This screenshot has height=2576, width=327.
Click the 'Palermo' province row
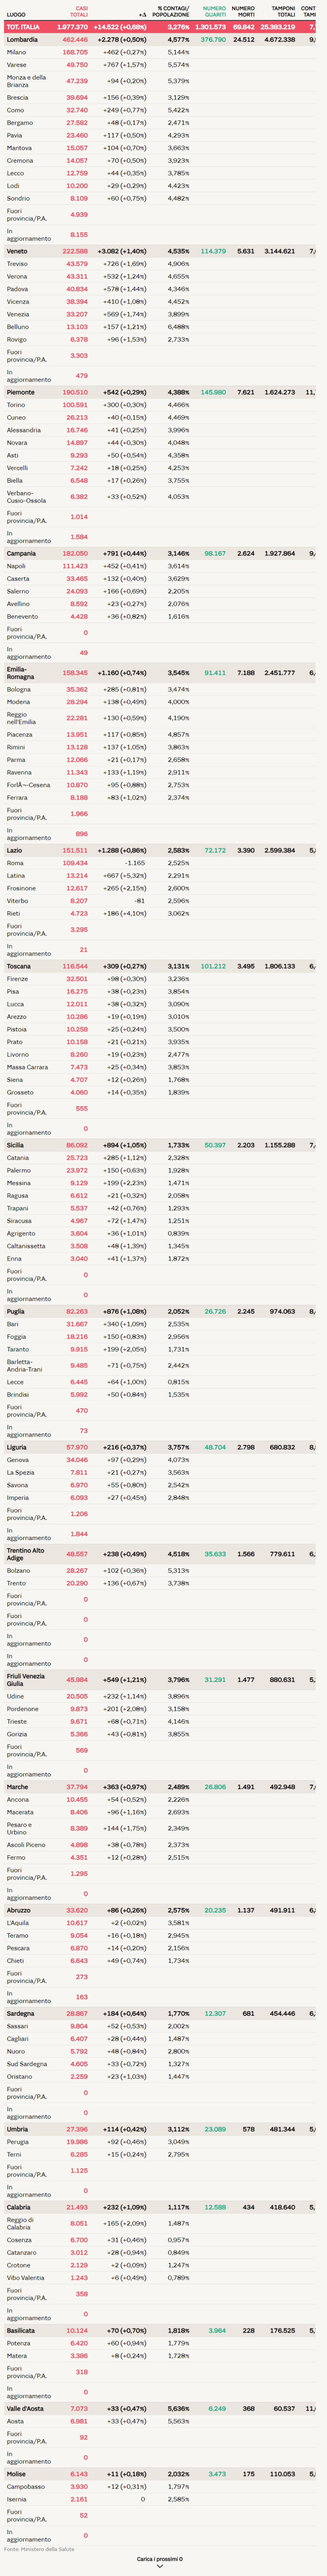(160, 1170)
